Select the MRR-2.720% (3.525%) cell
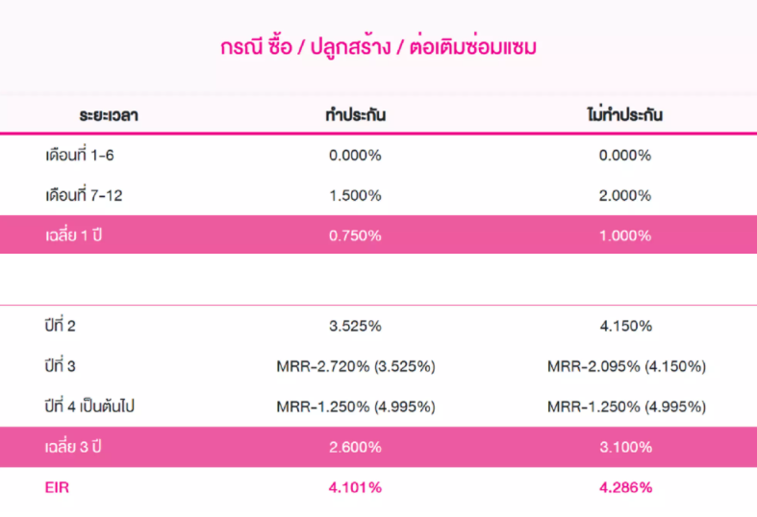This screenshot has height=517, width=757. click(x=356, y=366)
